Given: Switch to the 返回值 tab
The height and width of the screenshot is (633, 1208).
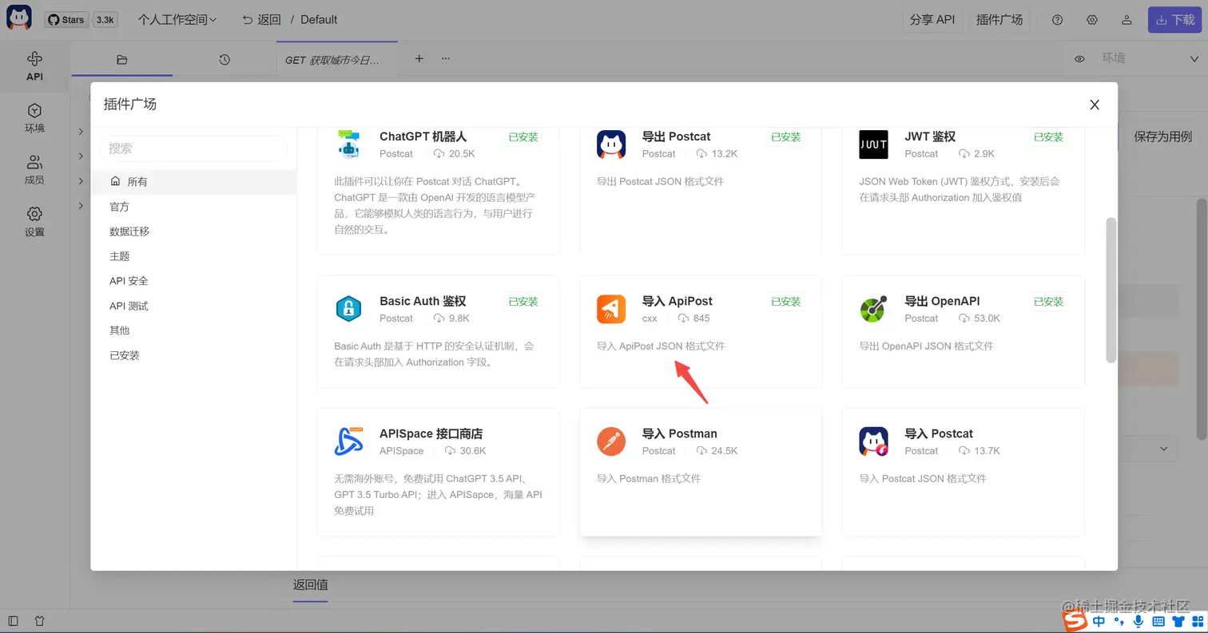Looking at the screenshot, I should 311,585.
